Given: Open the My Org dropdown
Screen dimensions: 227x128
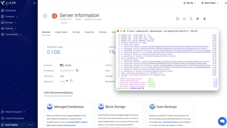Looking at the screenshot, I should [190, 3].
